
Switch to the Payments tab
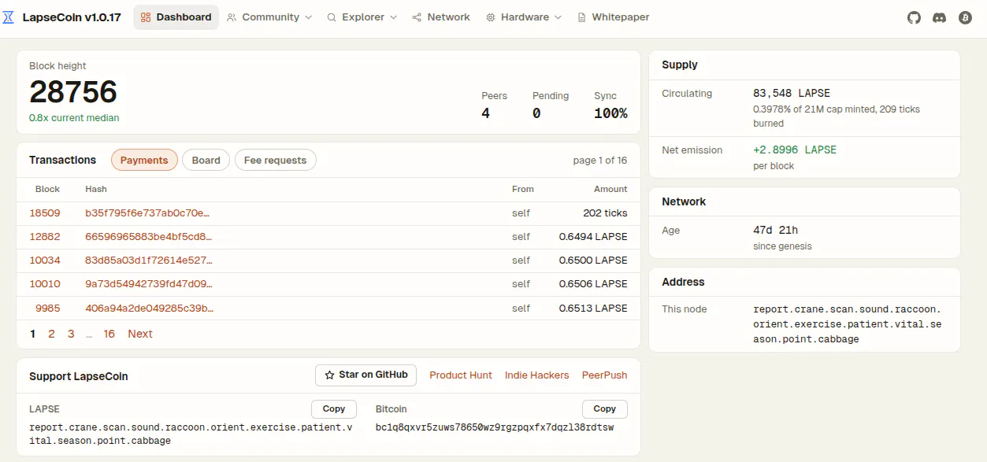144,160
